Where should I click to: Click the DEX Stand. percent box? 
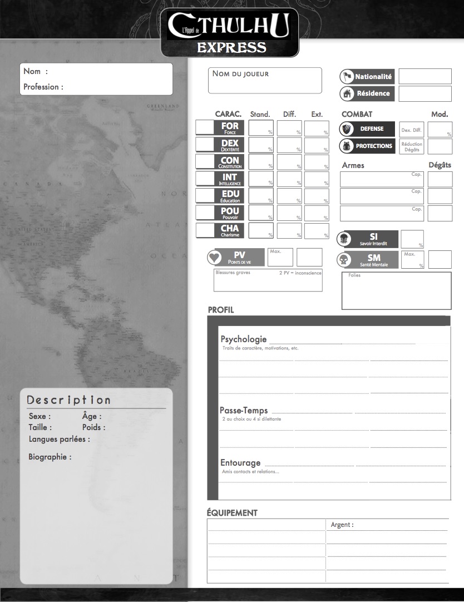(261, 145)
